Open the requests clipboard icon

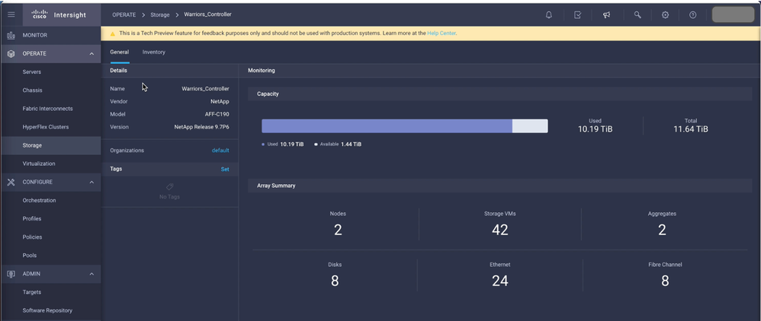(578, 15)
